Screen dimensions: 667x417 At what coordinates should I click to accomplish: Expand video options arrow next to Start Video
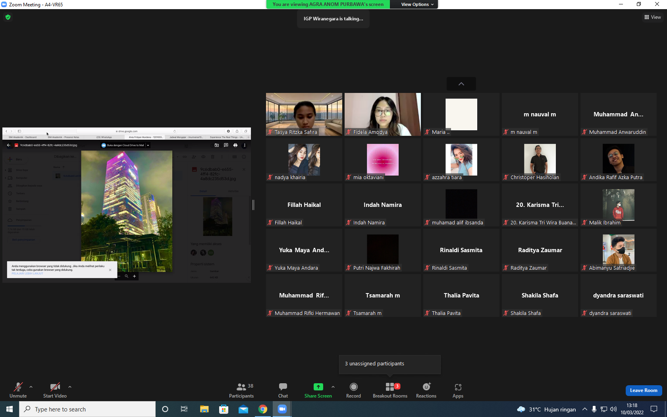pyautogui.click(x=70, y=386)
